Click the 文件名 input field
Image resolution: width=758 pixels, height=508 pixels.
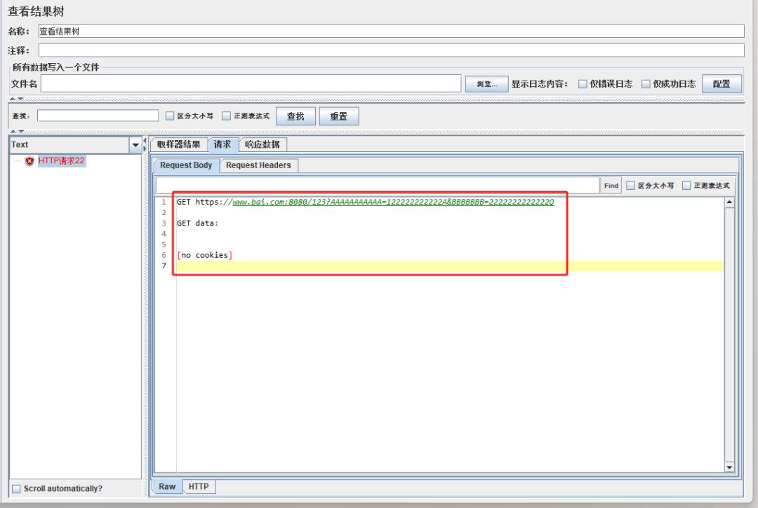tap(251, 83)
